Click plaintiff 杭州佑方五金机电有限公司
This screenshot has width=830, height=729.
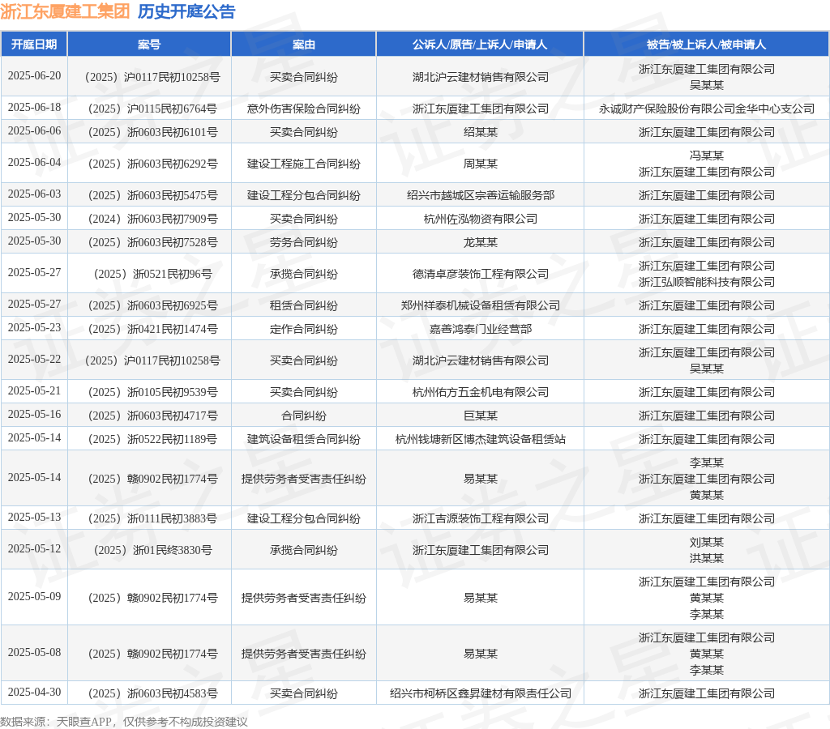click(480, 392)
